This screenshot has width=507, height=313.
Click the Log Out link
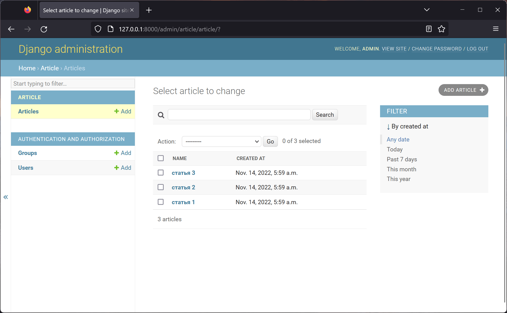(x=477, y=49)
